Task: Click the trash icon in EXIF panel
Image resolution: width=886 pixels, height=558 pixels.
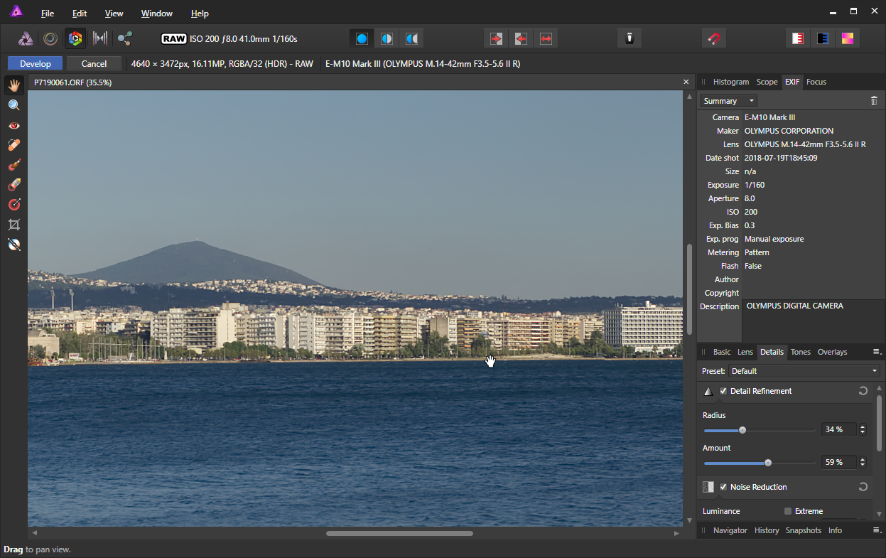Action: click(x=874, y=101)
